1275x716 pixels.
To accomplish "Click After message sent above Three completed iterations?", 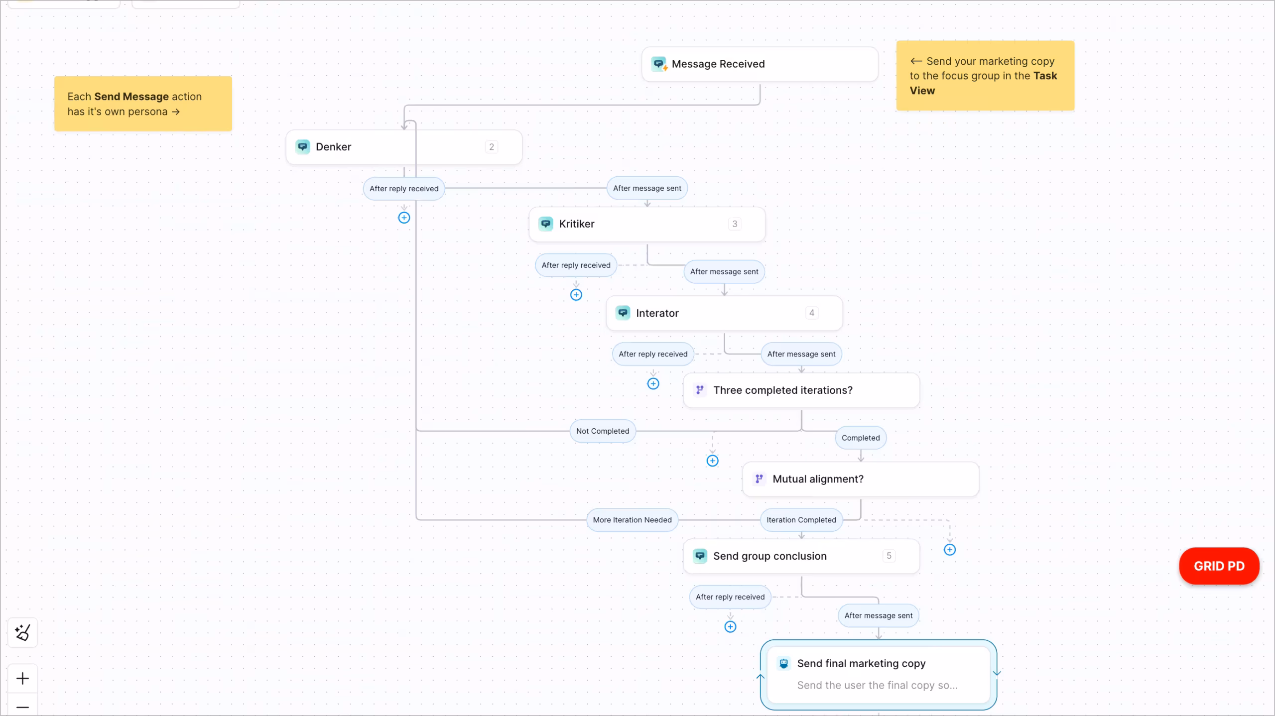I will click(801, 354).
